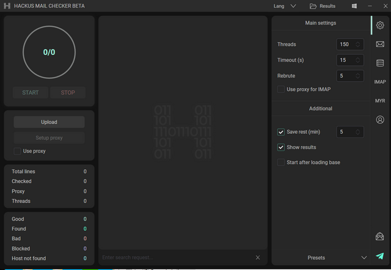Screen dimensions: 391x270
Task: Open the mail envelope tab in sidebar
Action: click(380, 44)
